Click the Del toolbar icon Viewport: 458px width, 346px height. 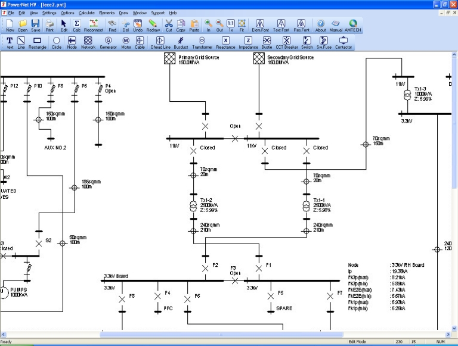[x=126, y=26]
